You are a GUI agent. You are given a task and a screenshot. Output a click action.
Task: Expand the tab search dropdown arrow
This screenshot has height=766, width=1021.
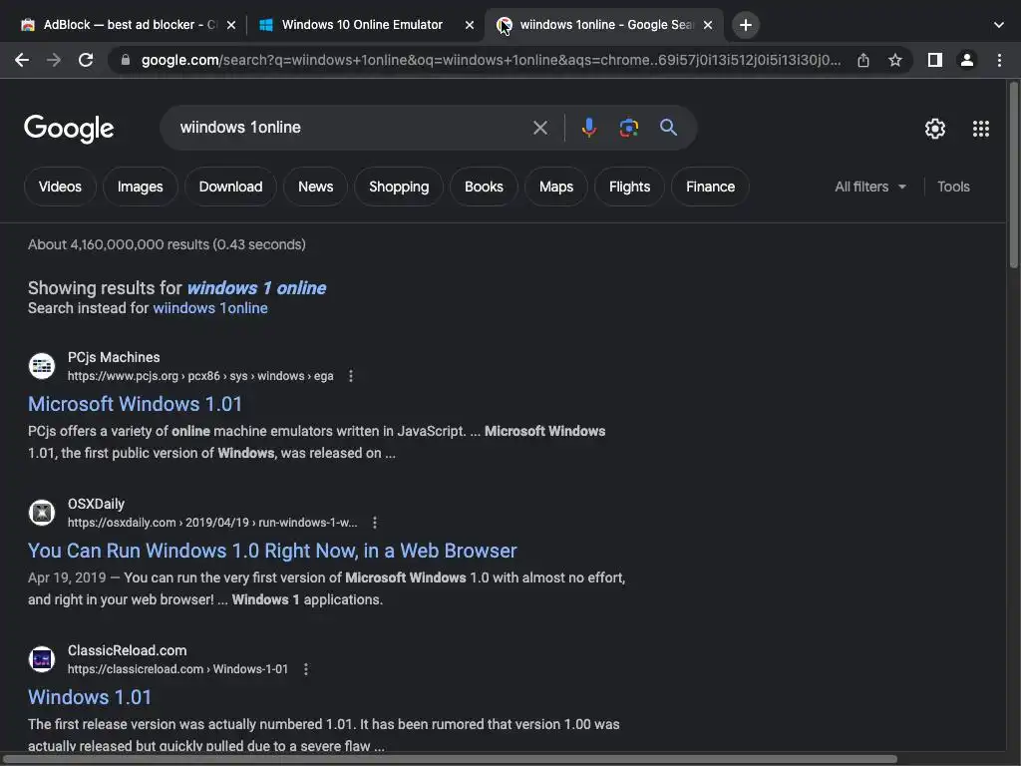[999, 25]
